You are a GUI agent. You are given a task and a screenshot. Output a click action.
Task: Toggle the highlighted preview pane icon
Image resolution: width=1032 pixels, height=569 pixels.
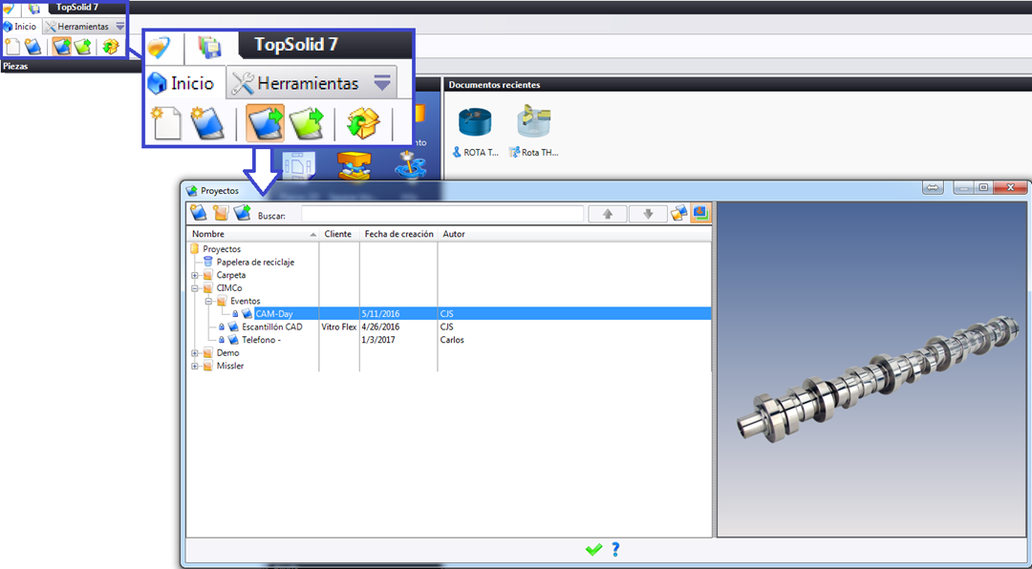click(700, 213)
